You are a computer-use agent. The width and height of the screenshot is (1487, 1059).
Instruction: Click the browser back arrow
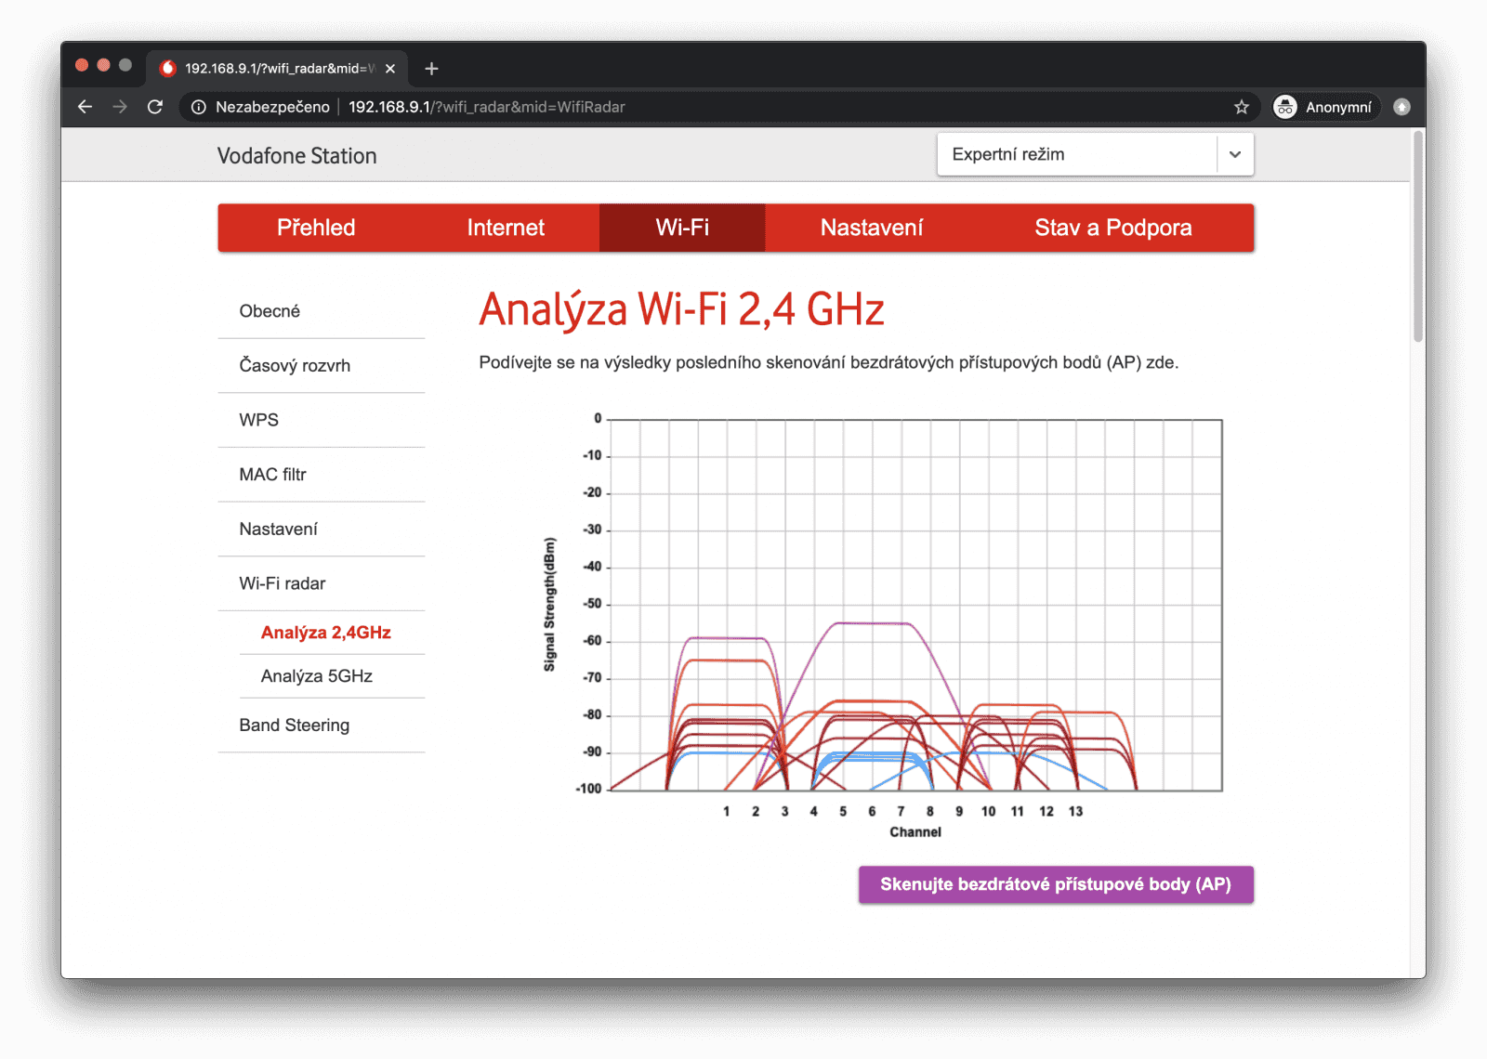(x=85, y=107)
